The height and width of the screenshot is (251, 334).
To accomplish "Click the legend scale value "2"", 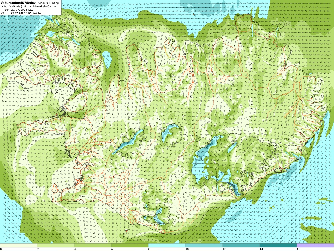I will click(38, 249).
